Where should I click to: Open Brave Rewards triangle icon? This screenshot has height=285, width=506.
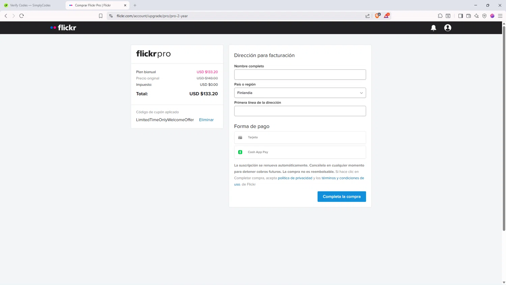coord(387,16)
